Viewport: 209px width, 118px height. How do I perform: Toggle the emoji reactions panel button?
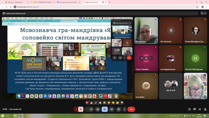pyautogui.click(x=104, y=109)
